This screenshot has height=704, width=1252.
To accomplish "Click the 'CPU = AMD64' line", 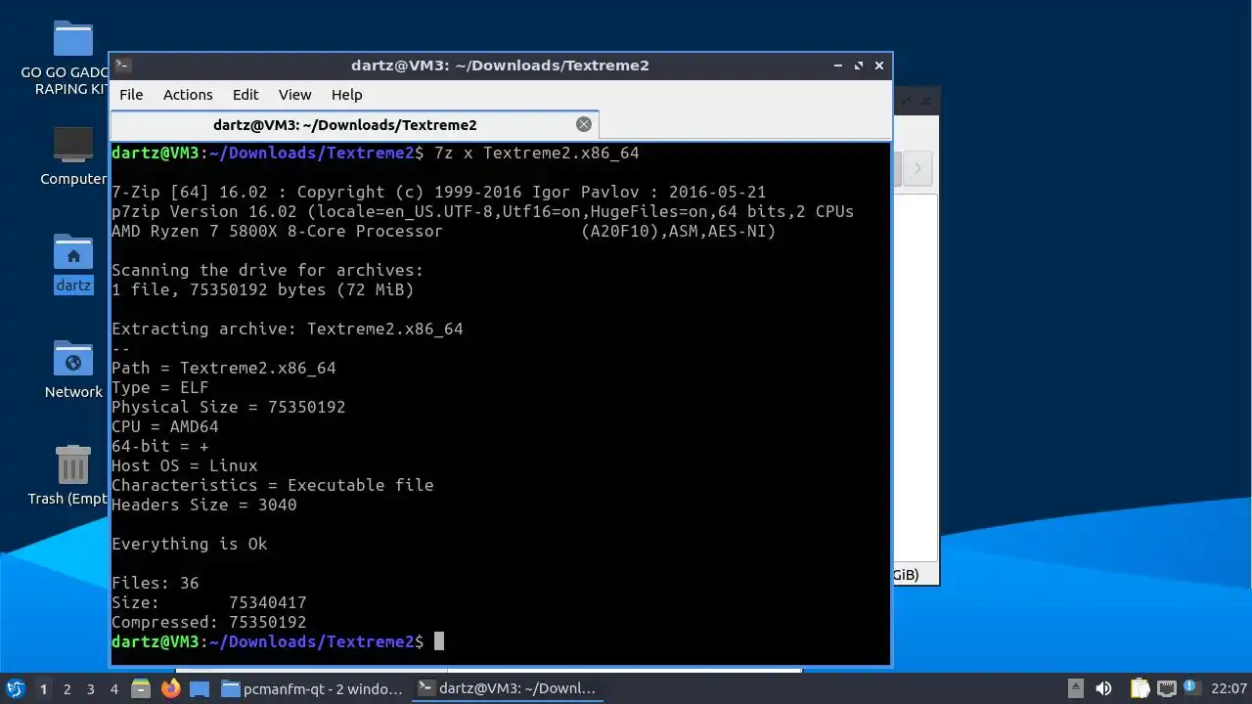I will pos(164,426).
